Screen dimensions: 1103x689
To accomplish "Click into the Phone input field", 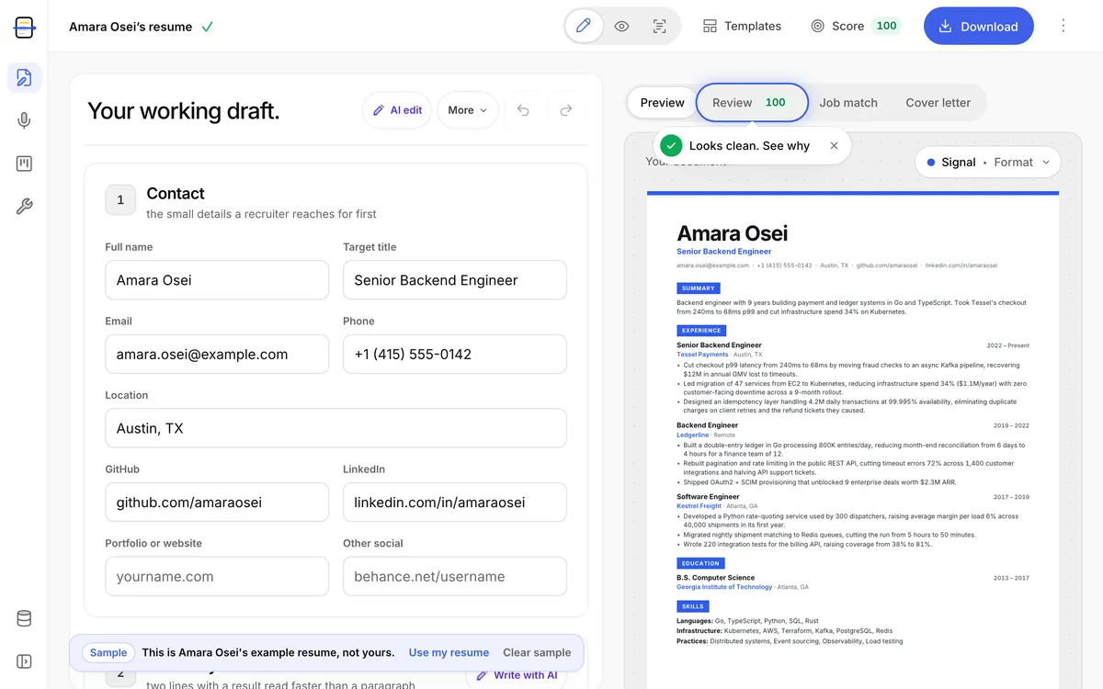I will 455,355.
